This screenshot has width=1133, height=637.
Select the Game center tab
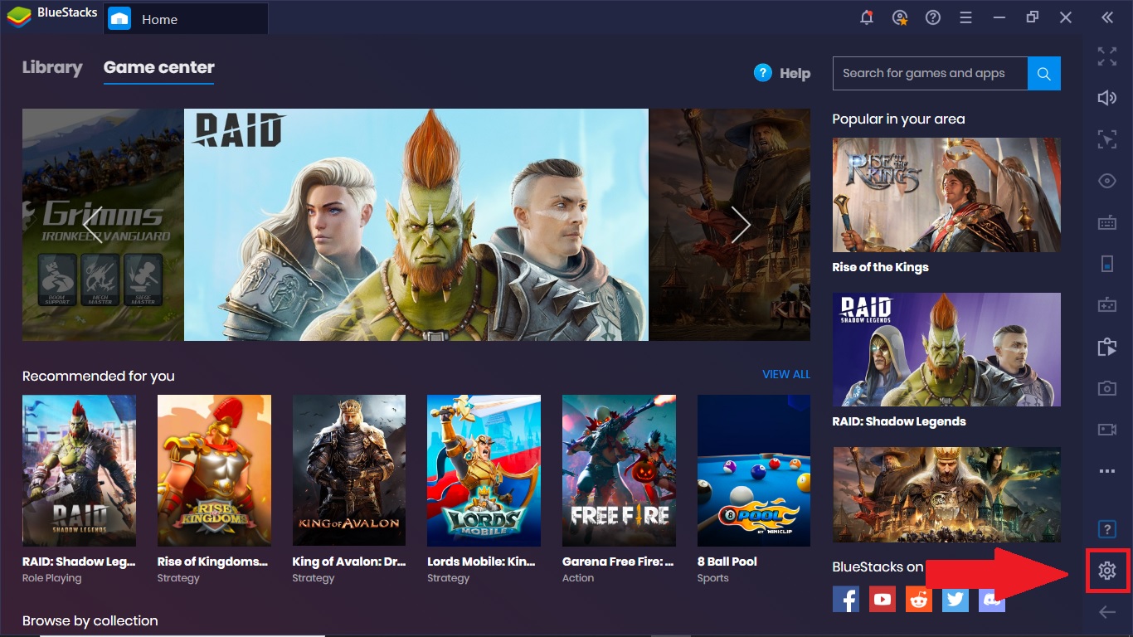pos(159,68)
